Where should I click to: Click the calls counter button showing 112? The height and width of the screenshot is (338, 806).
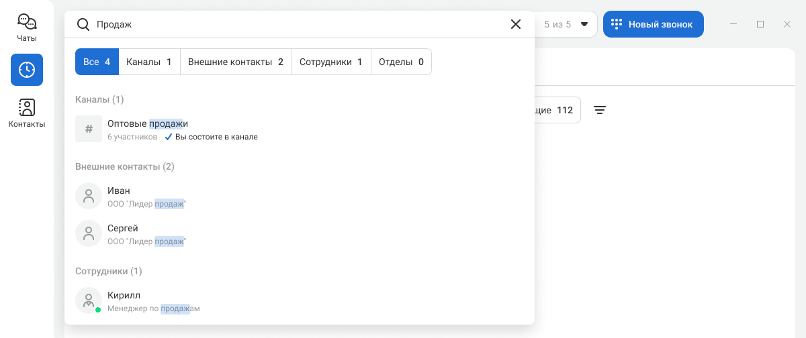(x=556, y=110)
